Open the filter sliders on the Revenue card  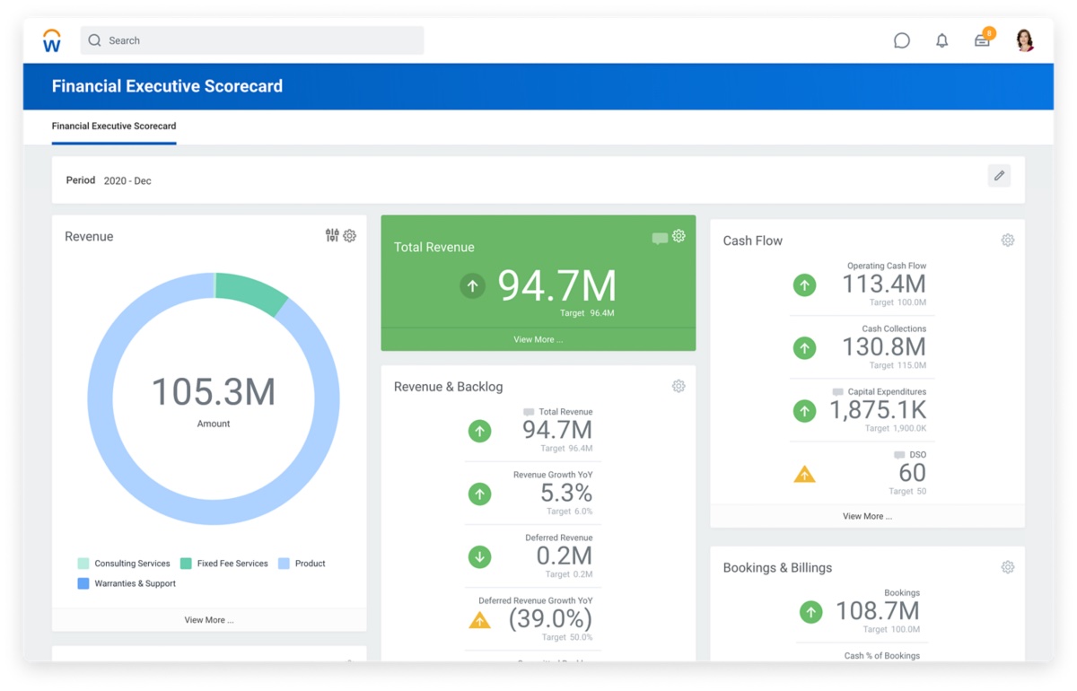click(330, 235)
